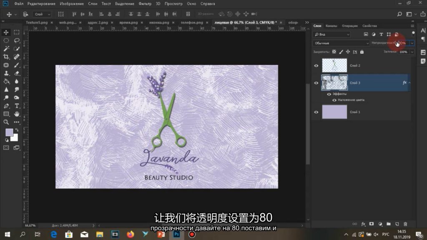This screenshot has width=427, height=240.
Task: Select the Move tool
Action: click(6, 32)
